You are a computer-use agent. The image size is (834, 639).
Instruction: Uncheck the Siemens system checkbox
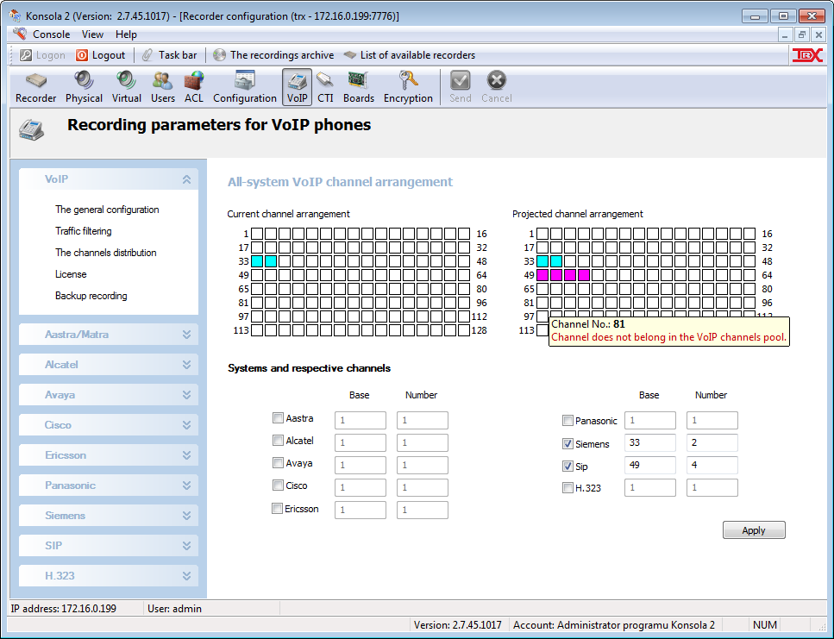pyautogui.click(x=567, y=443)
